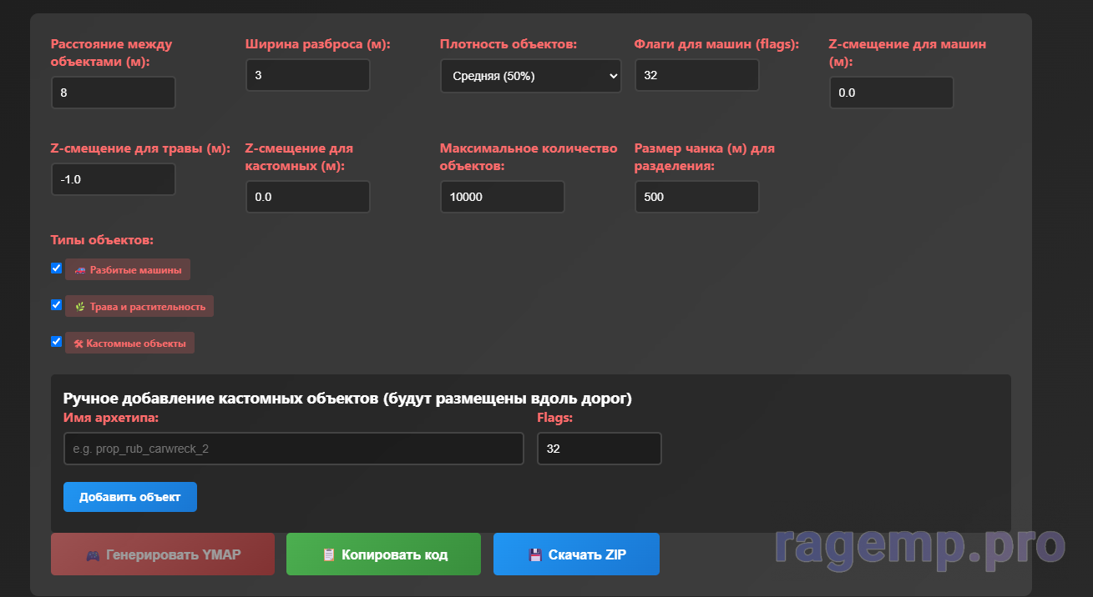The image size is (1093, 597).
Task: Focus the custom object Flags field
Action: coord(599,449)
